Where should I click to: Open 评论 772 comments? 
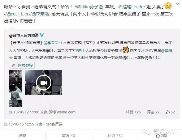click(115, 135)
